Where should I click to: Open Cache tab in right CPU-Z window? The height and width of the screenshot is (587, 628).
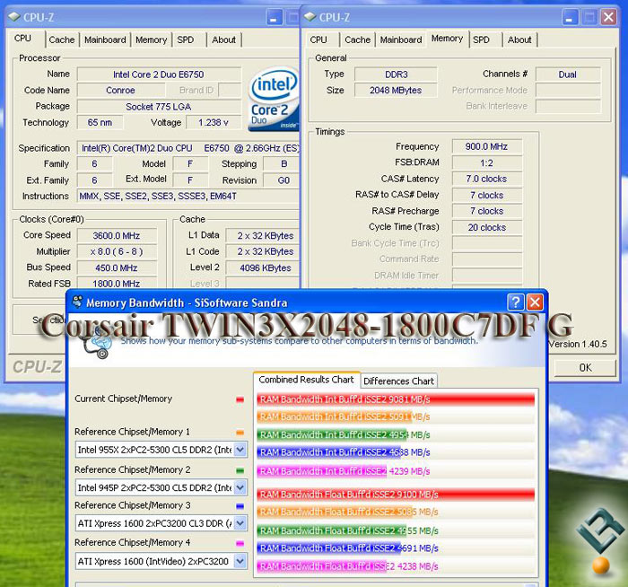click(357, 39)
